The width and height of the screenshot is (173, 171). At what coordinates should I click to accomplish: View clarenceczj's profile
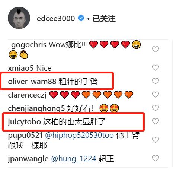pos(27,95)
